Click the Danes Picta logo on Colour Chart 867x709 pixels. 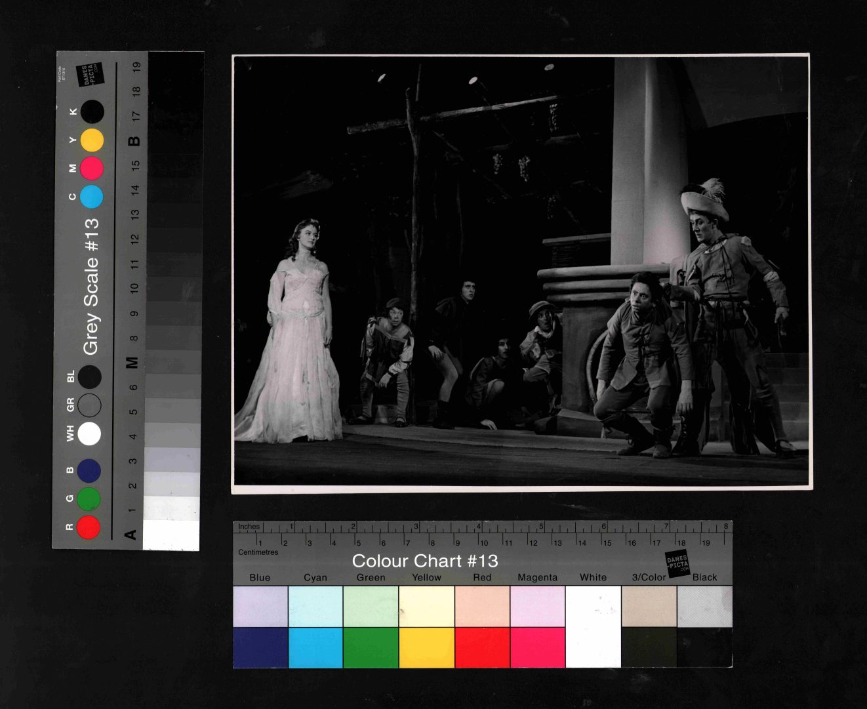(x=677, y=564)
